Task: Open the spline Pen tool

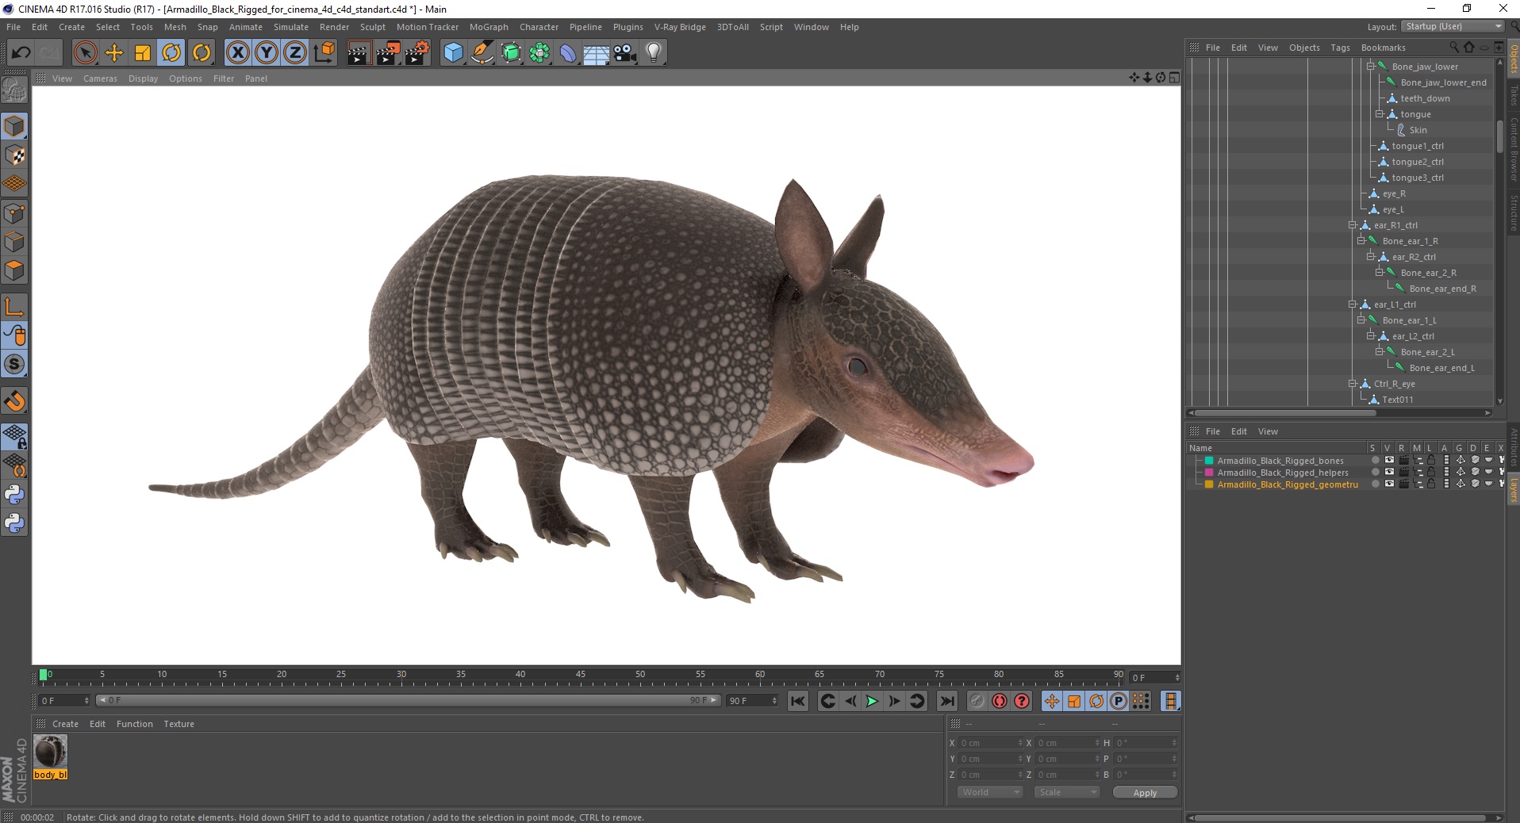Action: (x=482, y=53)
